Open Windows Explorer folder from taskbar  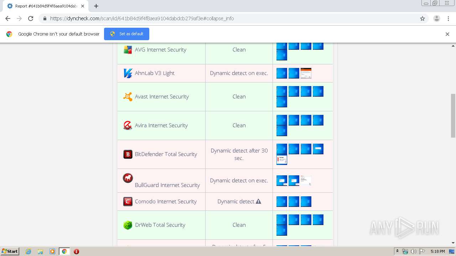pyautogui.click(x=40, y=251)
